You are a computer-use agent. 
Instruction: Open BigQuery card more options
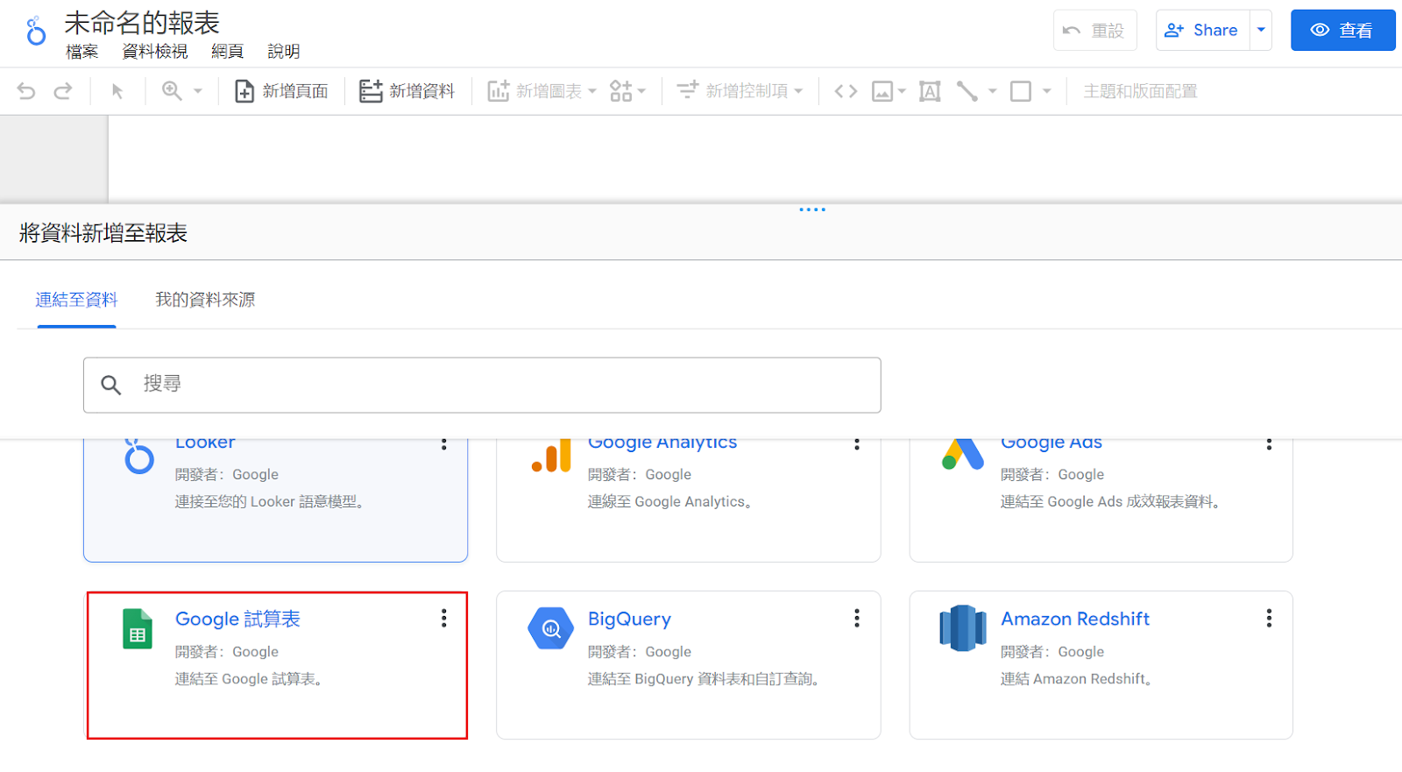(857, 619)
